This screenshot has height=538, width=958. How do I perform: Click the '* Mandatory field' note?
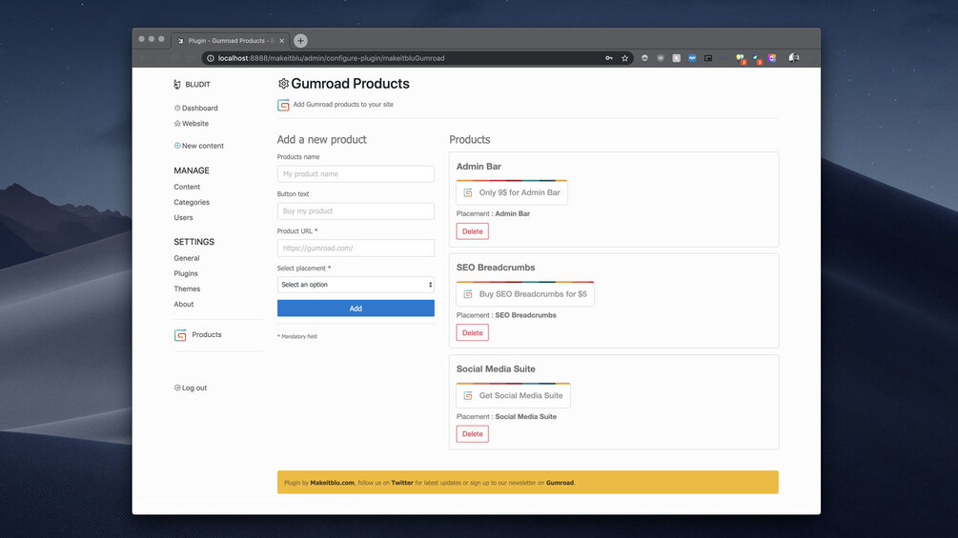tap(296, 336)
